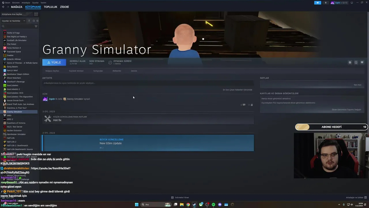Image resolution: width=369 pixels, height=208 pixels.
Task: Open File Explorer from taskbar
Action: (x=182, y=205)
